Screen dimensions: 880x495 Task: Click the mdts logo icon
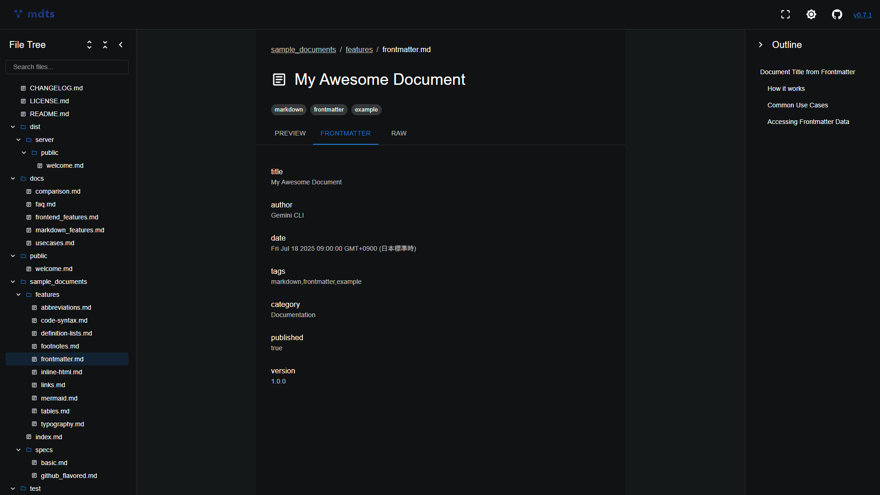click(18, 14)
